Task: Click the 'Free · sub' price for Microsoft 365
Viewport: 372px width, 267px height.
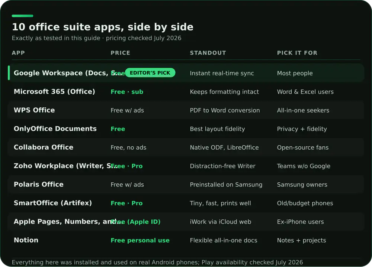Action: 127,92
